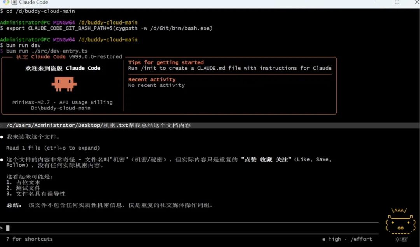The width and height of the screenshot is (420, 247).
Task: Click the '秋芝 Claude Code v999.0.0-restored' box header
Action: coord(69,57)
